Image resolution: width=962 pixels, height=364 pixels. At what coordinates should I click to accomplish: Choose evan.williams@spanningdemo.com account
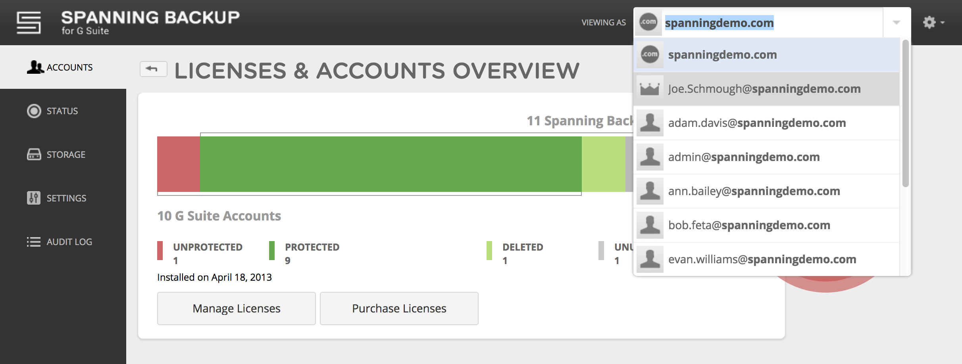click(767, 259)
